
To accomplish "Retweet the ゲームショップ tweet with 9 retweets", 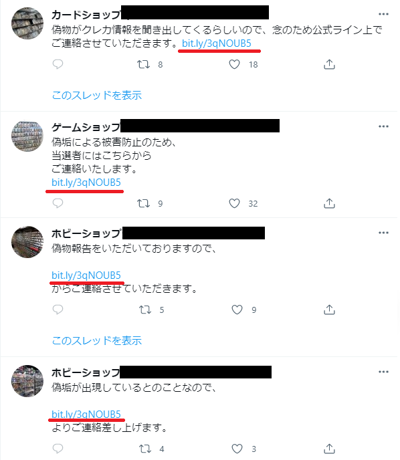I will coord(144,203).
